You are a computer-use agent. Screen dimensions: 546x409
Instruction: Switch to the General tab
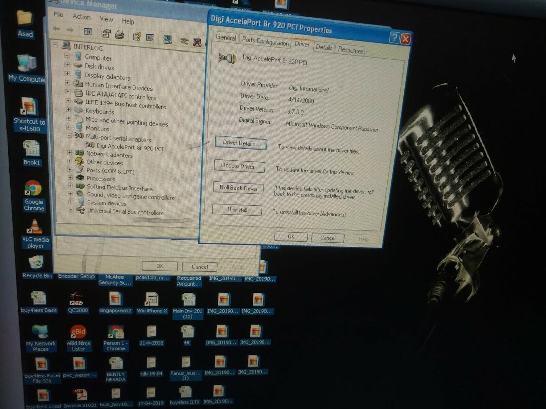226,37
